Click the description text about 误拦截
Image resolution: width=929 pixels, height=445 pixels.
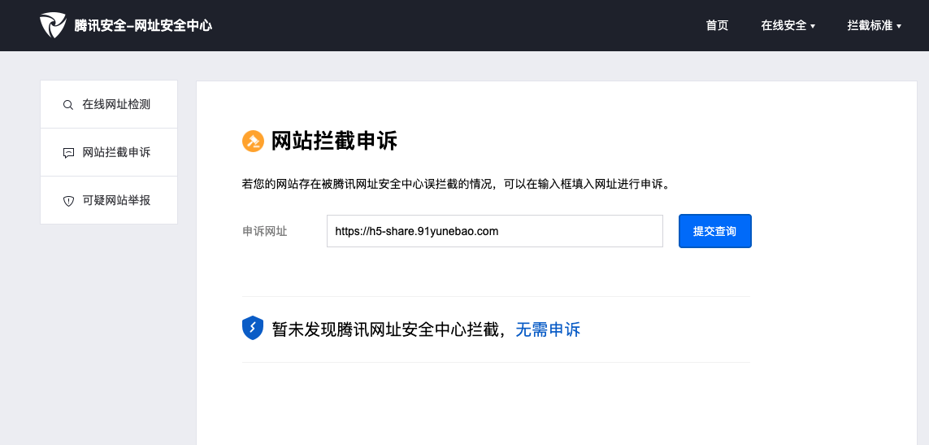[458, 184]
